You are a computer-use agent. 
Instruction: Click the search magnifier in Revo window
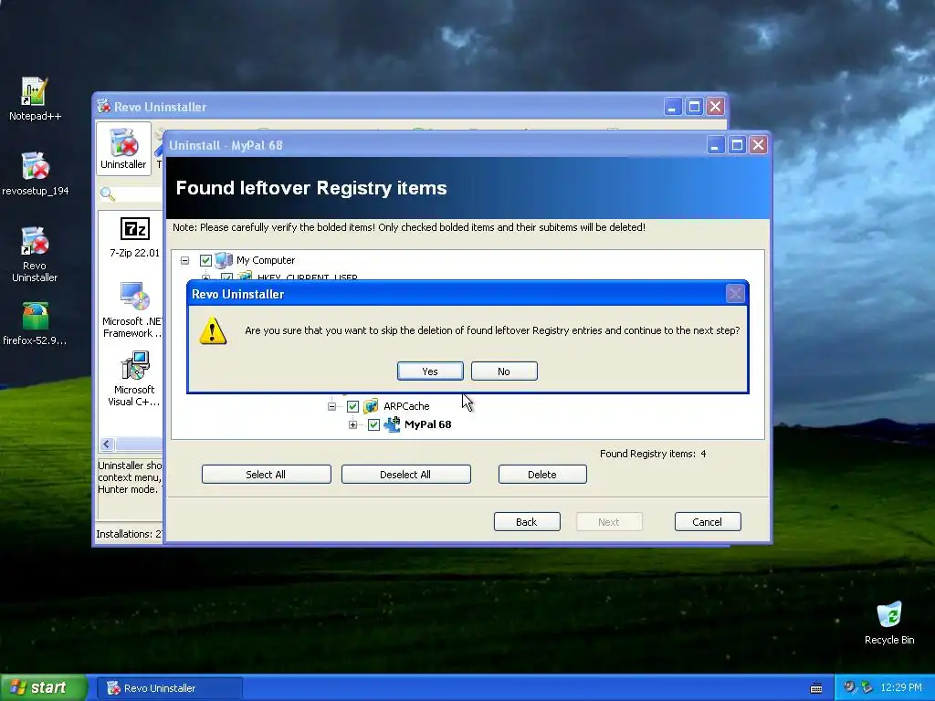pyautogui.click(x=108, y=194)
